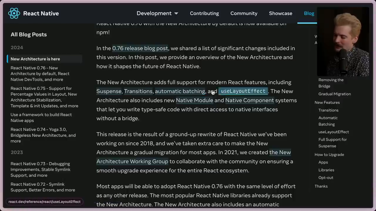Open the Development dropdown menu
Viewport: 376px width, 211px height.
point(157,13)
